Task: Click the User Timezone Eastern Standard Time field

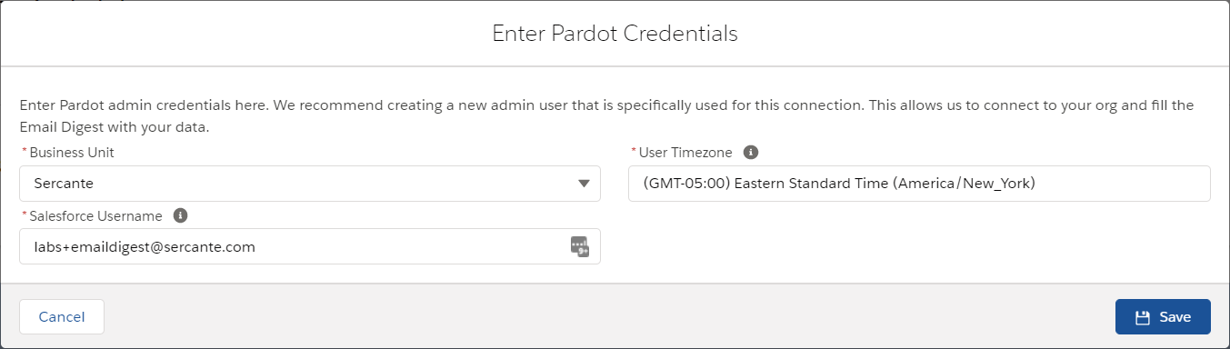Action: tap(919, 184)
